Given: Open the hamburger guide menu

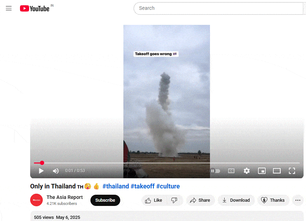Looking at the screenshot, I should point(8,8).
